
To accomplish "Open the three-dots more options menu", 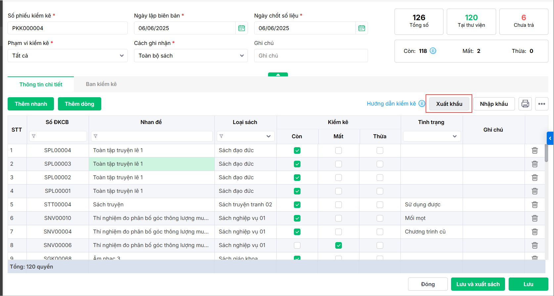I will (542, 104).
